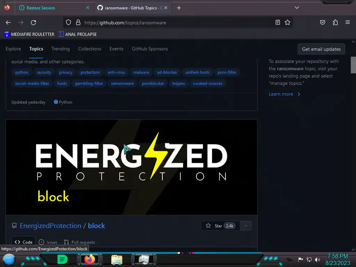Select the Topics nav item
This screenshot has width=356, height=267.
pos(36,49)
